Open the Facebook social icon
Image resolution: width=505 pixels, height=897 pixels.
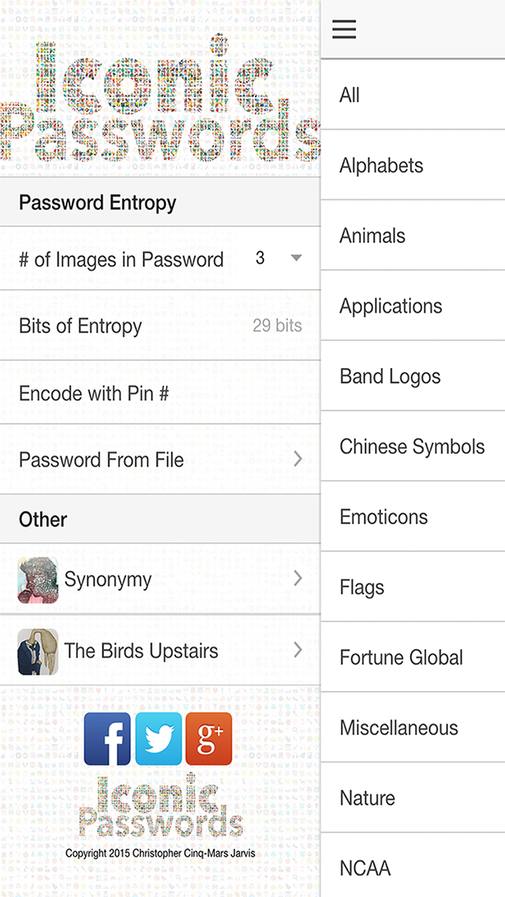(x=107, y=738)
